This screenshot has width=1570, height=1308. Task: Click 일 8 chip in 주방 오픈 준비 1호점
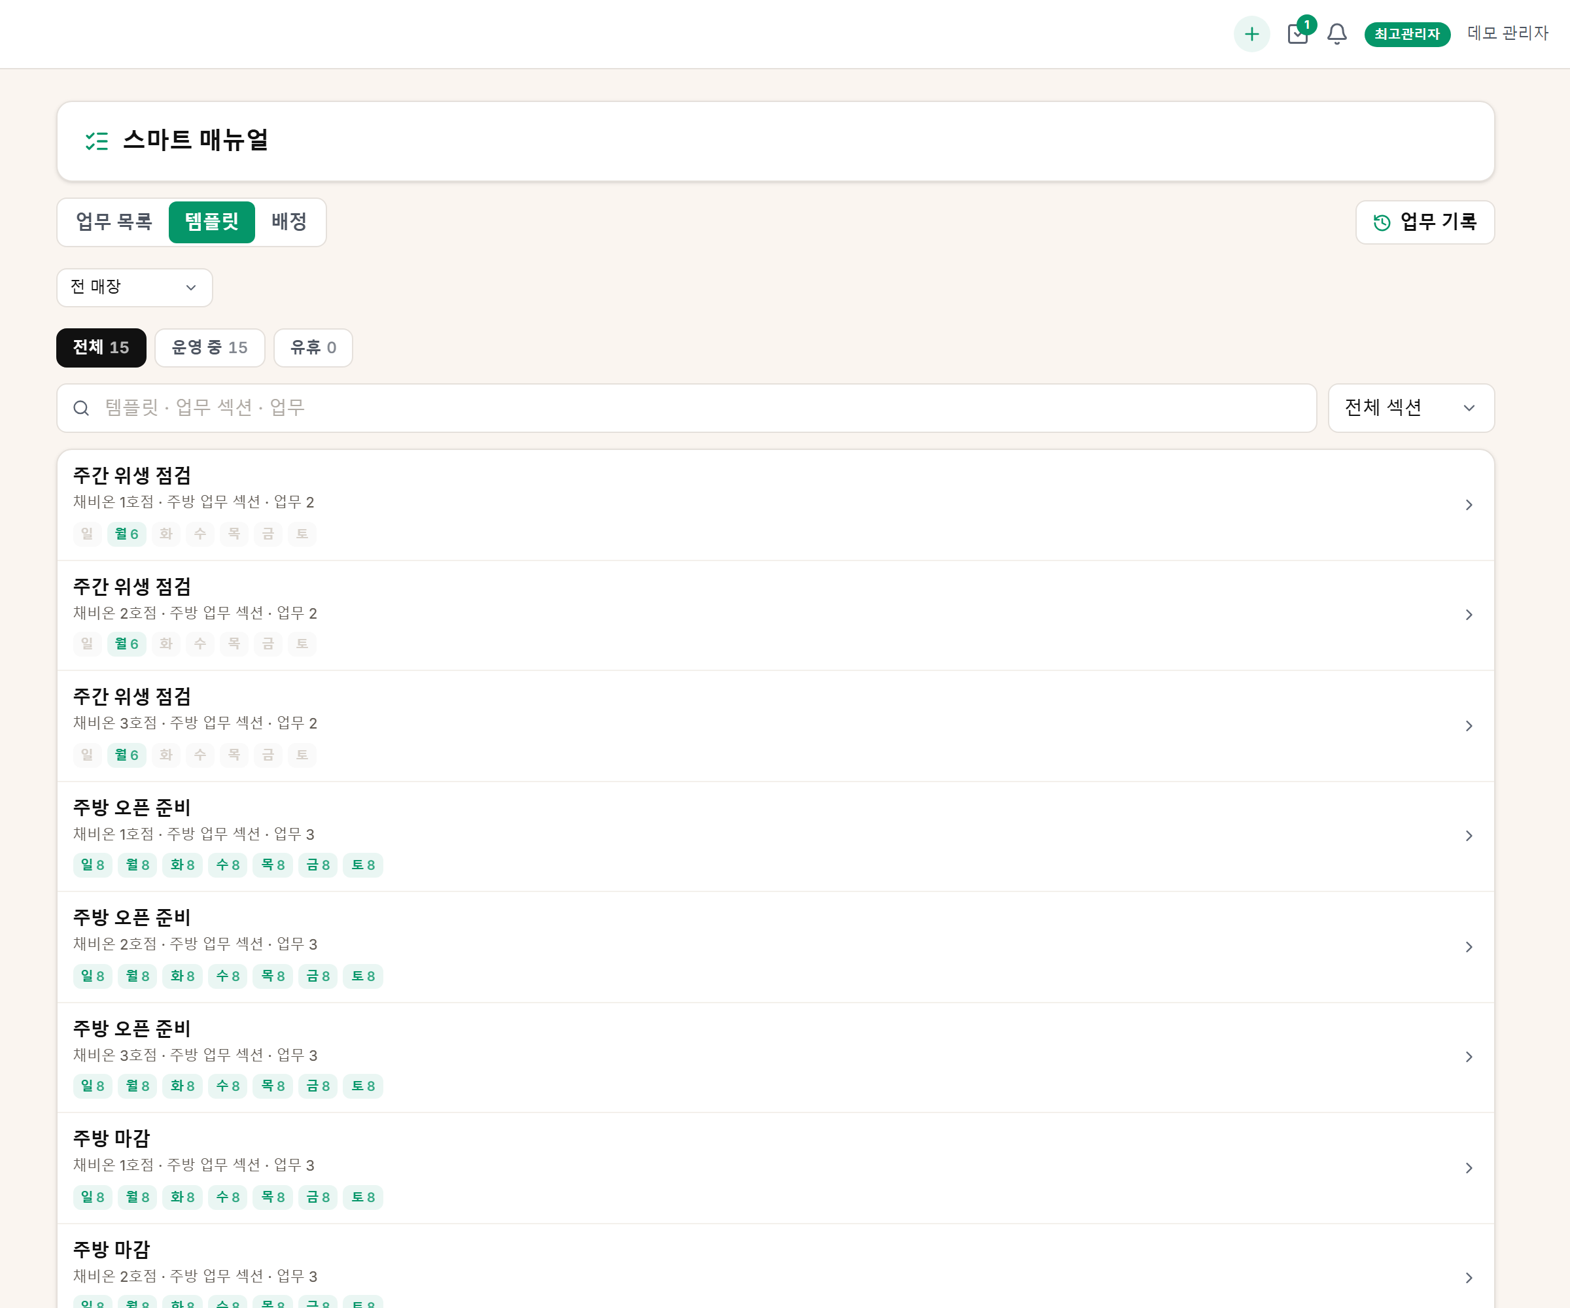[93, 865]
